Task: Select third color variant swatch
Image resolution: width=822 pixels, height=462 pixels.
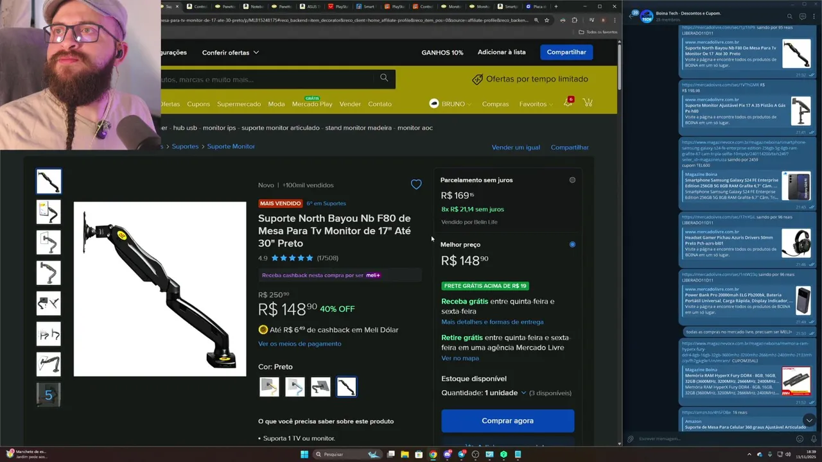Action: (320, 386)
